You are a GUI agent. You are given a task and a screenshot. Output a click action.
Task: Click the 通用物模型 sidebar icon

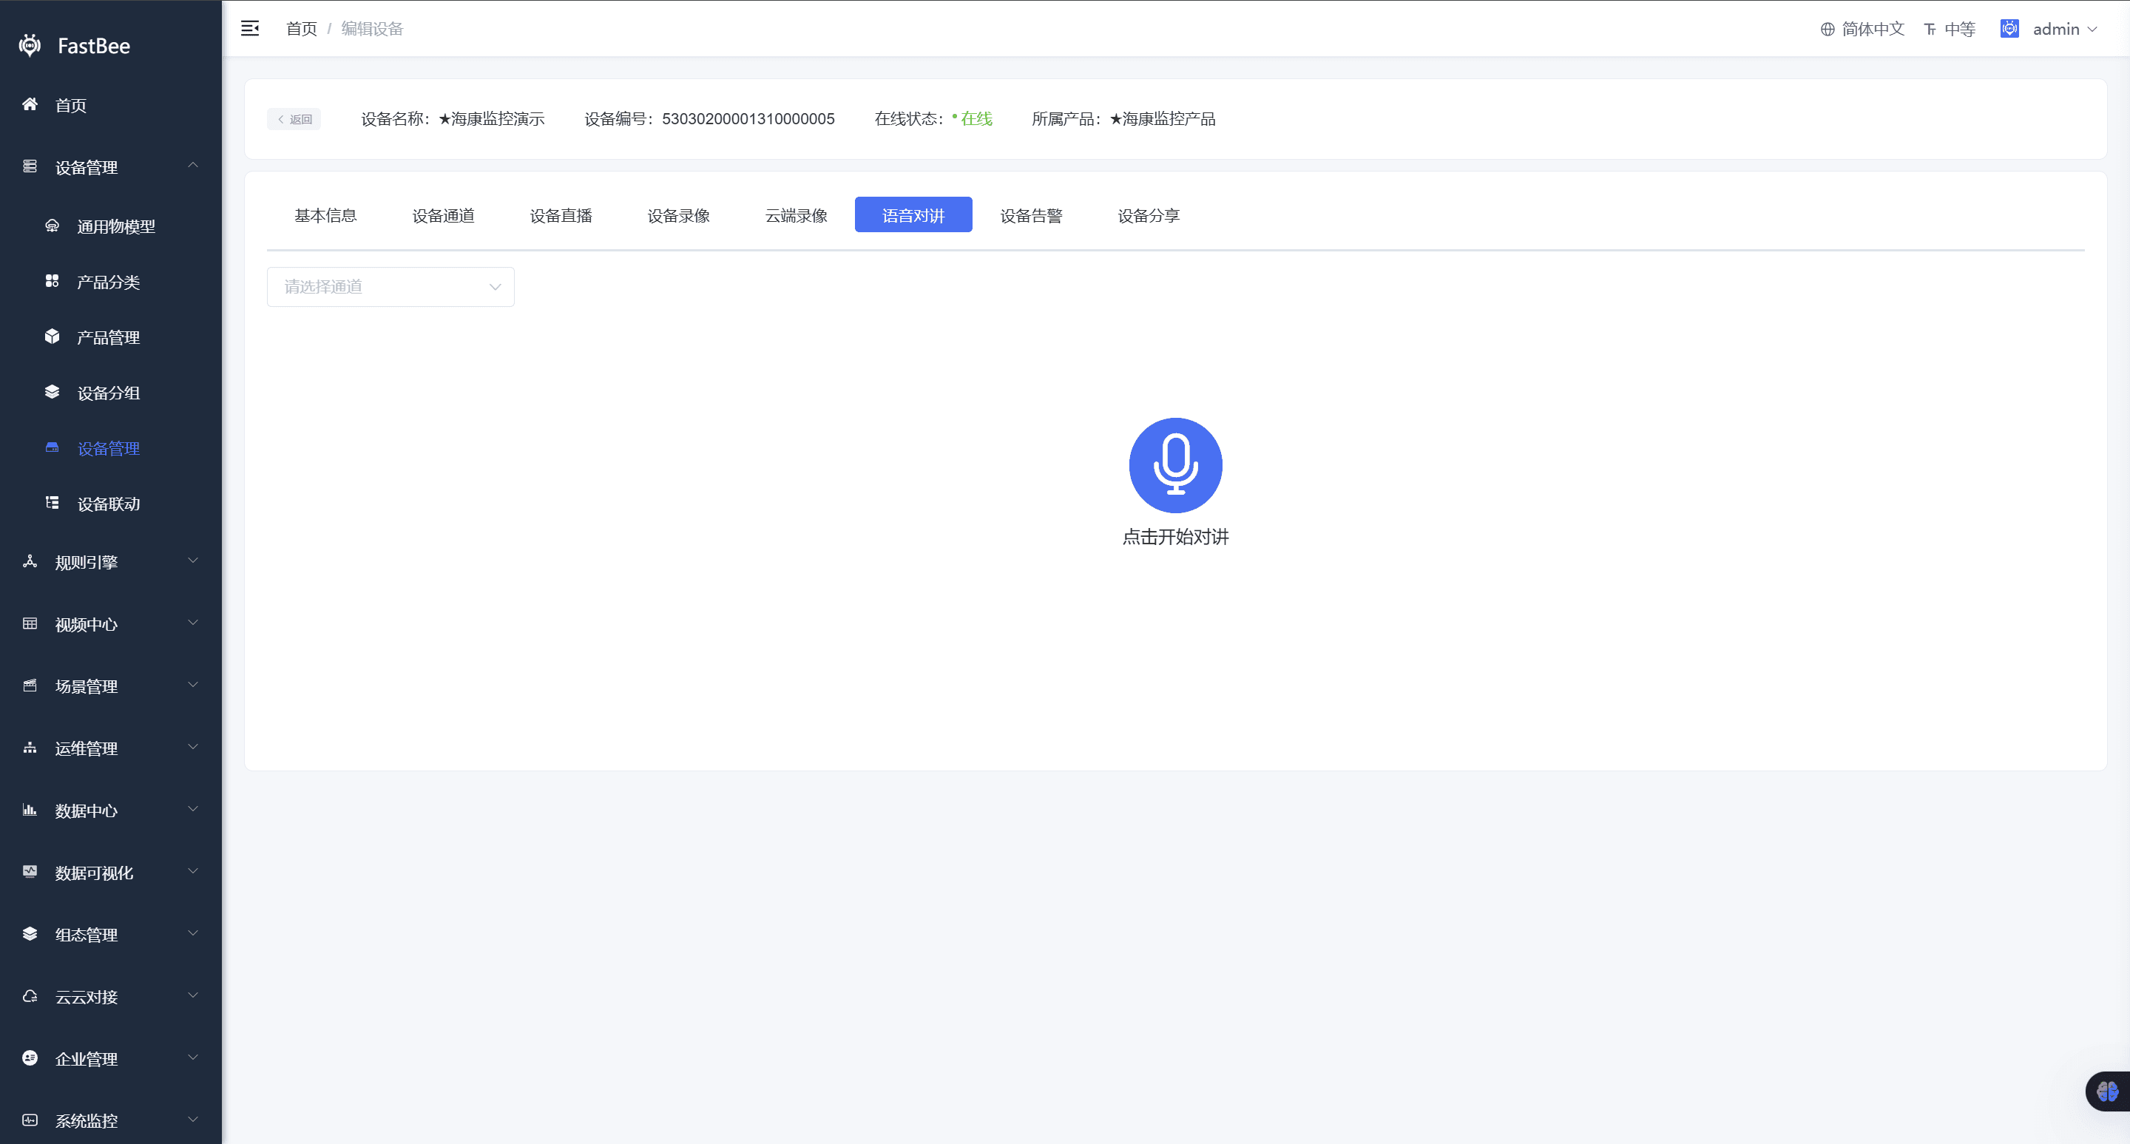pyautogui.click(x=52, y=226)
